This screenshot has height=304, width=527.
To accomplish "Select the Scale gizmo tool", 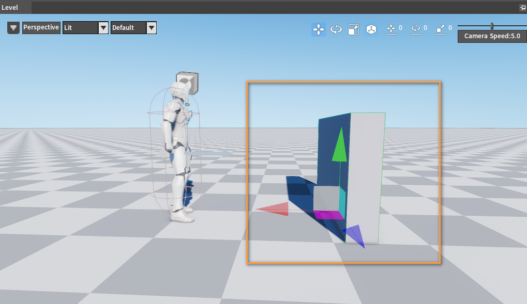I will pos(354,29).
